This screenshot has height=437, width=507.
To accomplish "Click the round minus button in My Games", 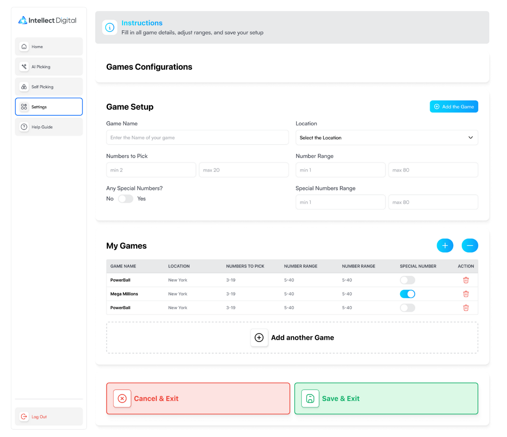I will point(470,246).
